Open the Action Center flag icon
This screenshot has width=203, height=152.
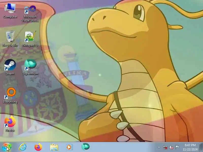[177, 147]
